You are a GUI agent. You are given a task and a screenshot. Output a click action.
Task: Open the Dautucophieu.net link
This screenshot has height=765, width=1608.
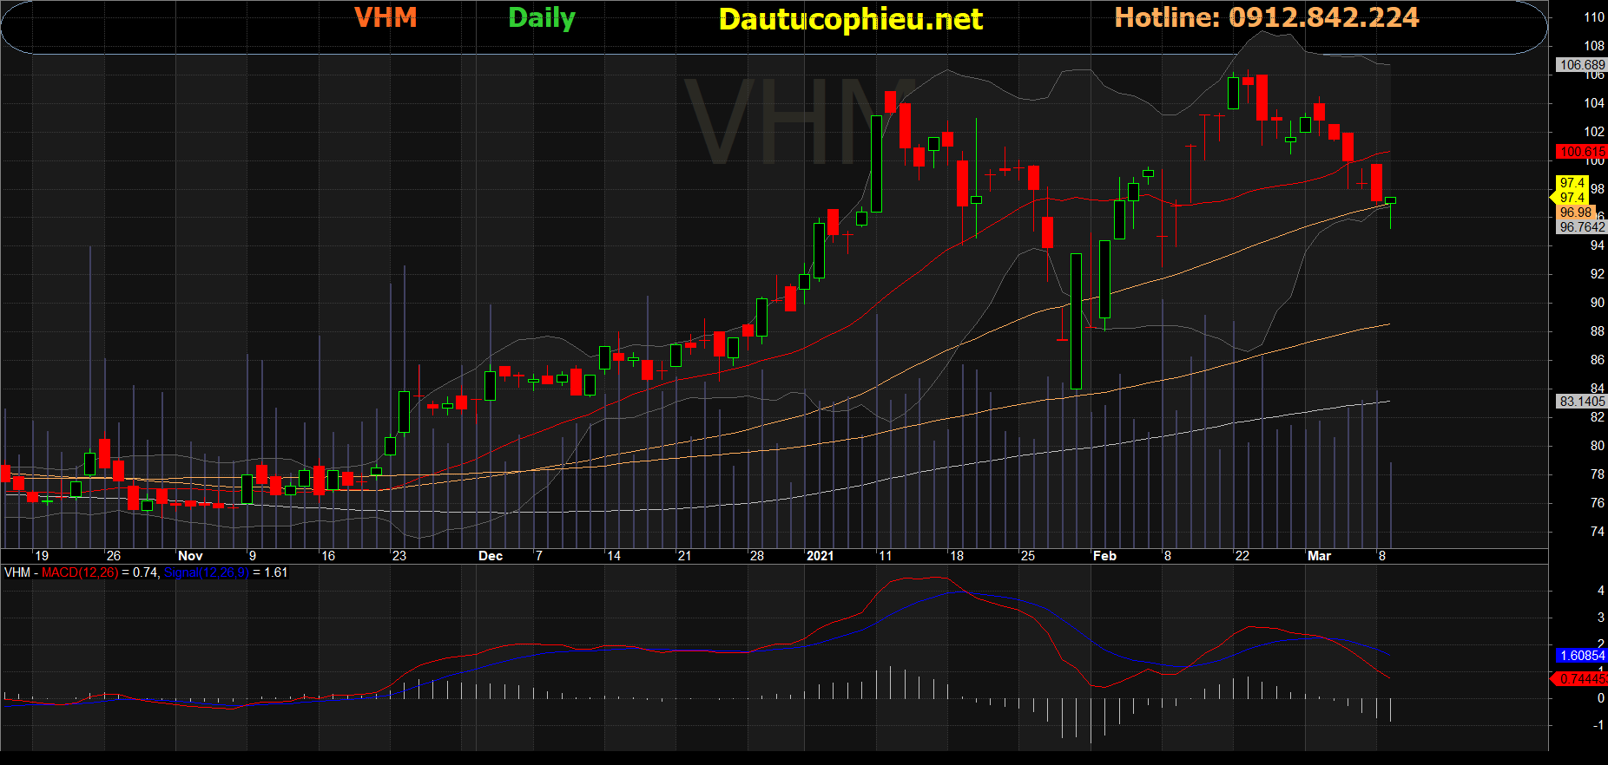pos(850,19)
